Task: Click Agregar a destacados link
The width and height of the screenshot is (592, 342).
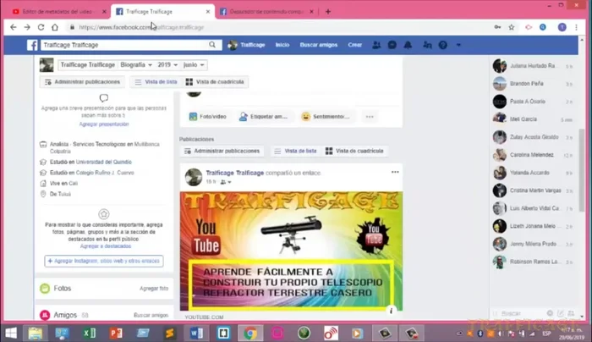Action: pos(106,246)
